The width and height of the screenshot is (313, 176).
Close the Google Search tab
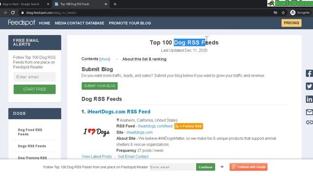tap(48, 4)
